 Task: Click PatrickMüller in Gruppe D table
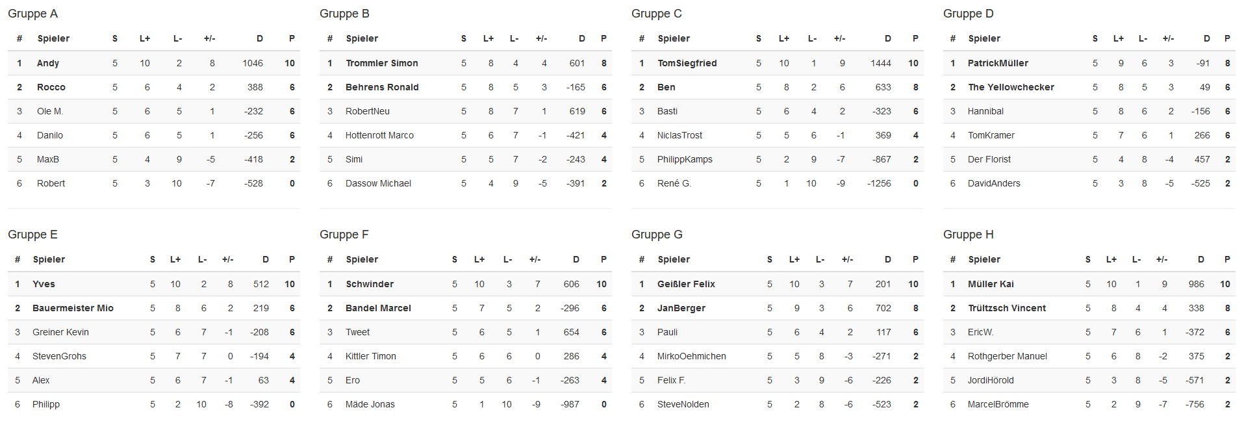coord(998,63)
